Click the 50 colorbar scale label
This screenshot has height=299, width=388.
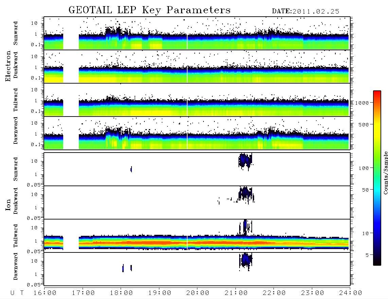pyautogui.click(x=365, y=190)
